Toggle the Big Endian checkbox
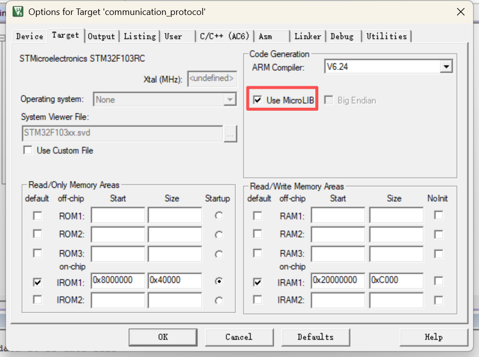The width and height of the screenshot is (479, 357). coord(329,100)
